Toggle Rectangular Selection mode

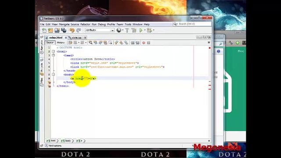[110, 43]
